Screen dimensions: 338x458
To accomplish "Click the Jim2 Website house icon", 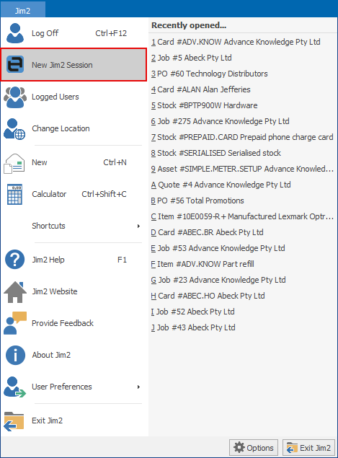I will (x=15, y=292).
